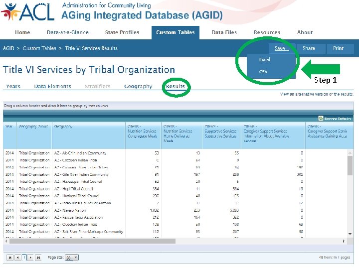Open Custom Tables navigation tab
The image size is (359, 269).
point(176,32)
